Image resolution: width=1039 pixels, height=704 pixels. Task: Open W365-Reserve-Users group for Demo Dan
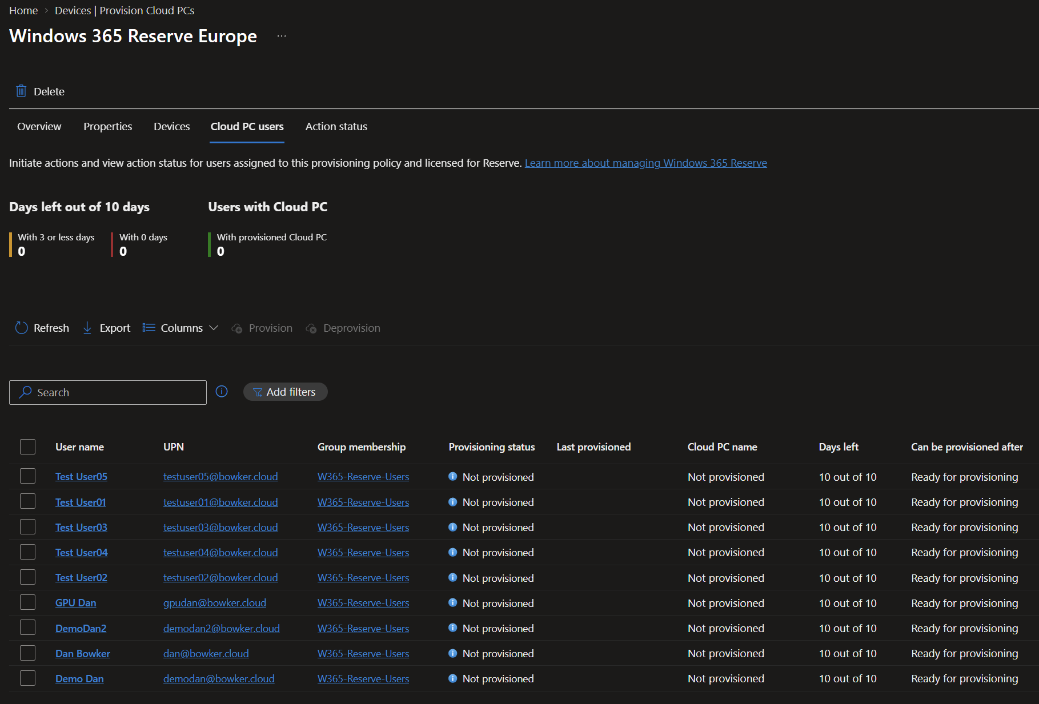[363, 678]
